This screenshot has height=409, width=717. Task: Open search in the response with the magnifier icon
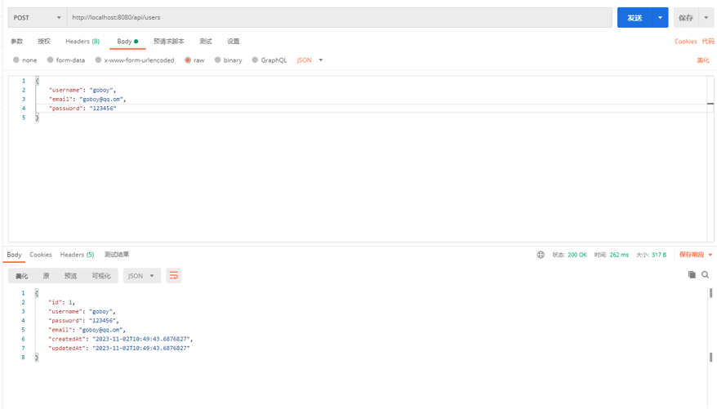click(x=705, y=274)
